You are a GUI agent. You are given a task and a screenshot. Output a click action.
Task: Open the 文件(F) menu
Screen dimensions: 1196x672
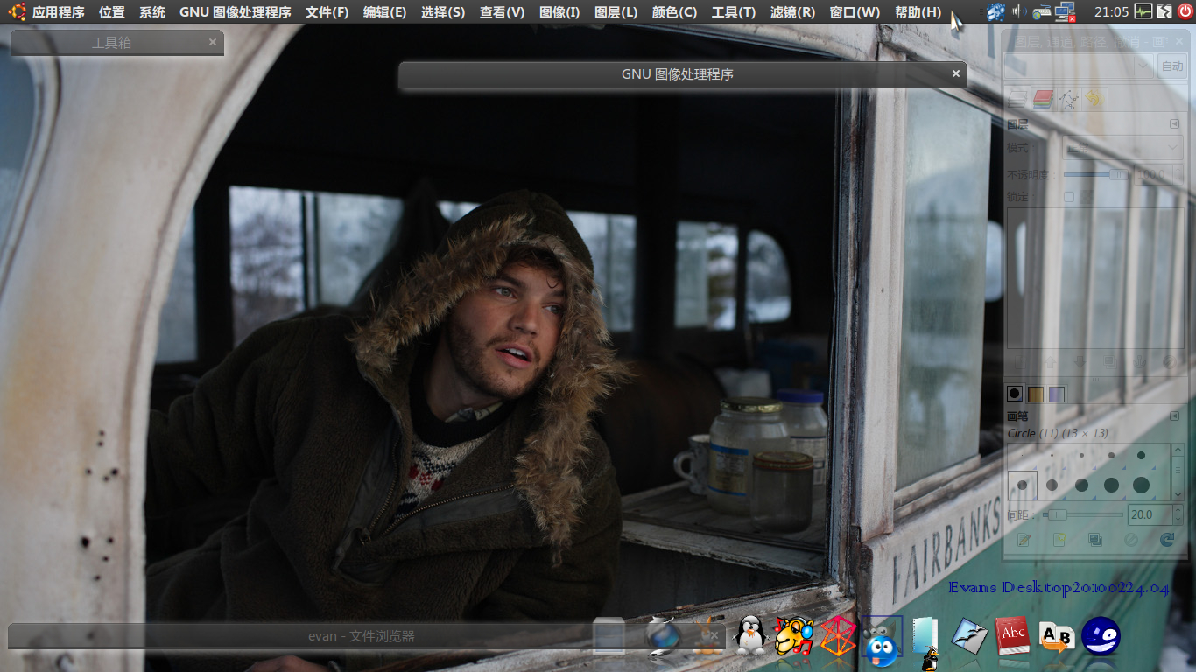[x=327, y=12]
